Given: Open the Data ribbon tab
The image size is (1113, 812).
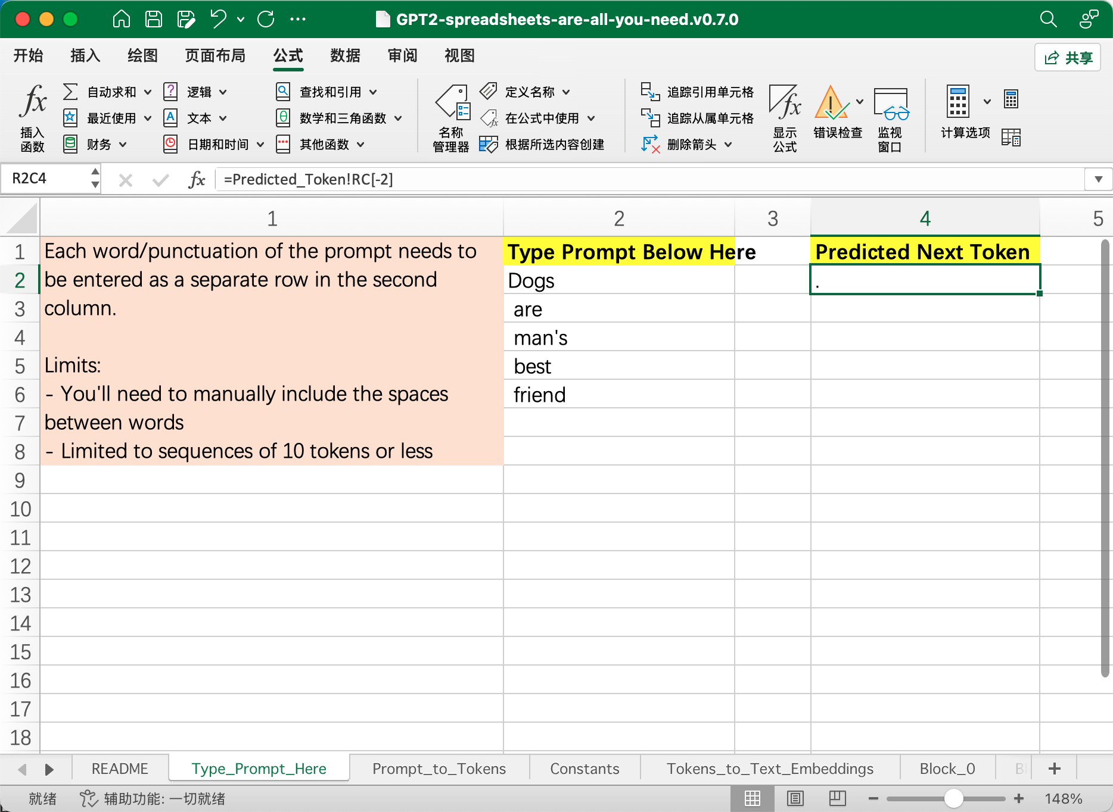Looking at the screenshot, I should [x=345, y=55].
